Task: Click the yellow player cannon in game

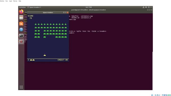Action: (x=45, y=55)
